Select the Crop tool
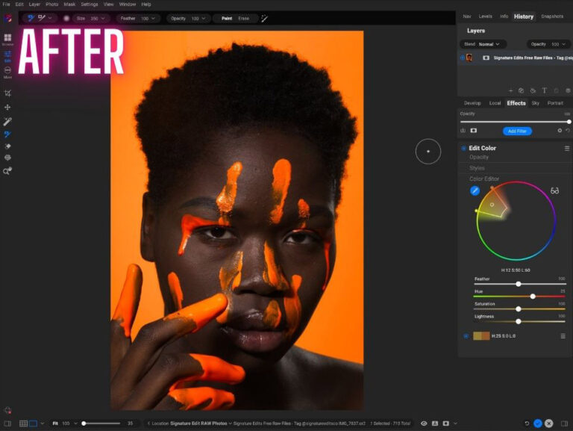The width and height of the screenshot is (573, 431). pyautogui.click(x=7, y=93)
